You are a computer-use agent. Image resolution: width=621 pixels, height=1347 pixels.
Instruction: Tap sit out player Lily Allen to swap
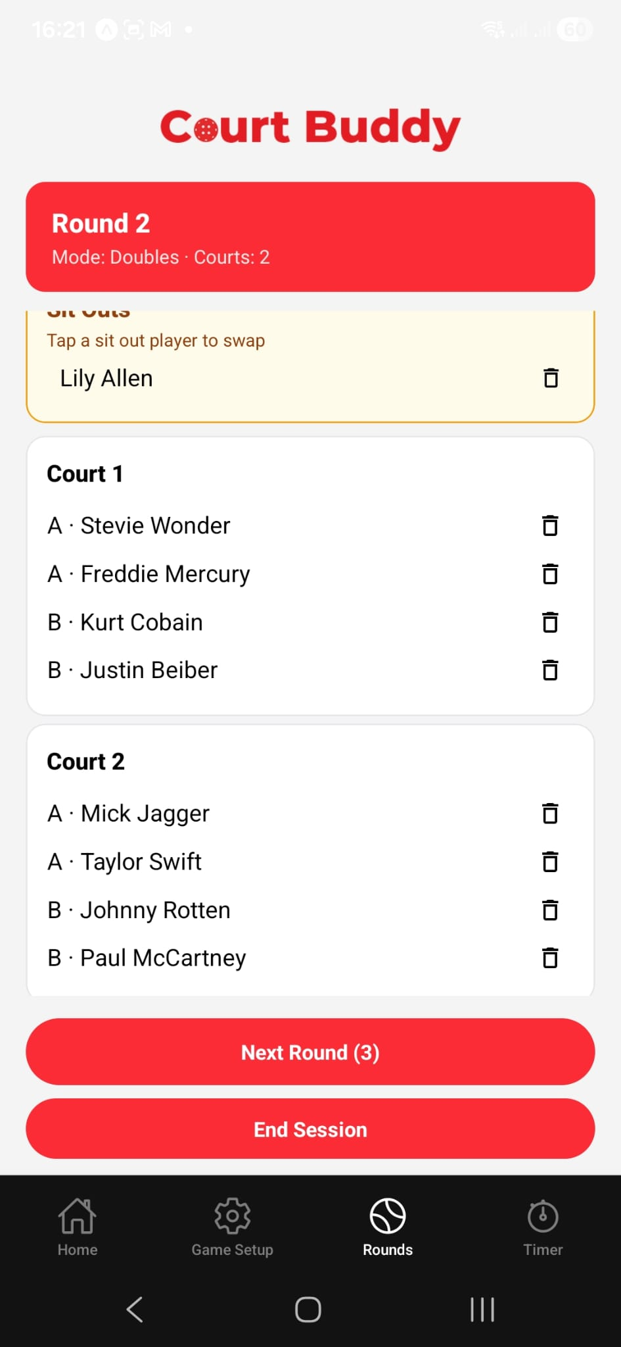pos(106,379)
